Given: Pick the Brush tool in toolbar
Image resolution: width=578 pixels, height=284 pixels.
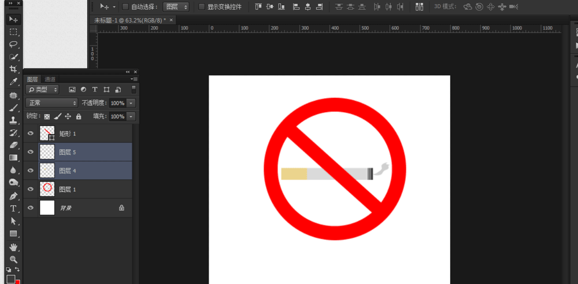Looking at the screenshot, I should 13,108.
